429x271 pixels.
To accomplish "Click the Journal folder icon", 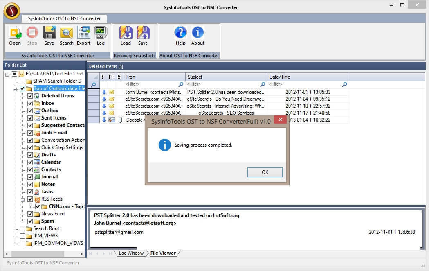I will [37, 177].
